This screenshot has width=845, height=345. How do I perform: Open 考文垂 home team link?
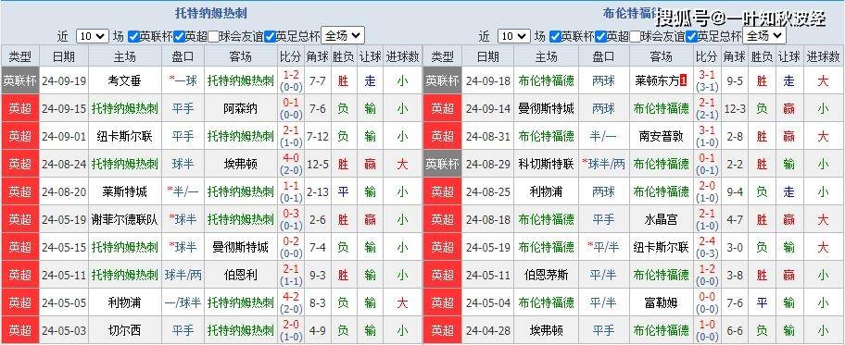click(x=124, y=81)
